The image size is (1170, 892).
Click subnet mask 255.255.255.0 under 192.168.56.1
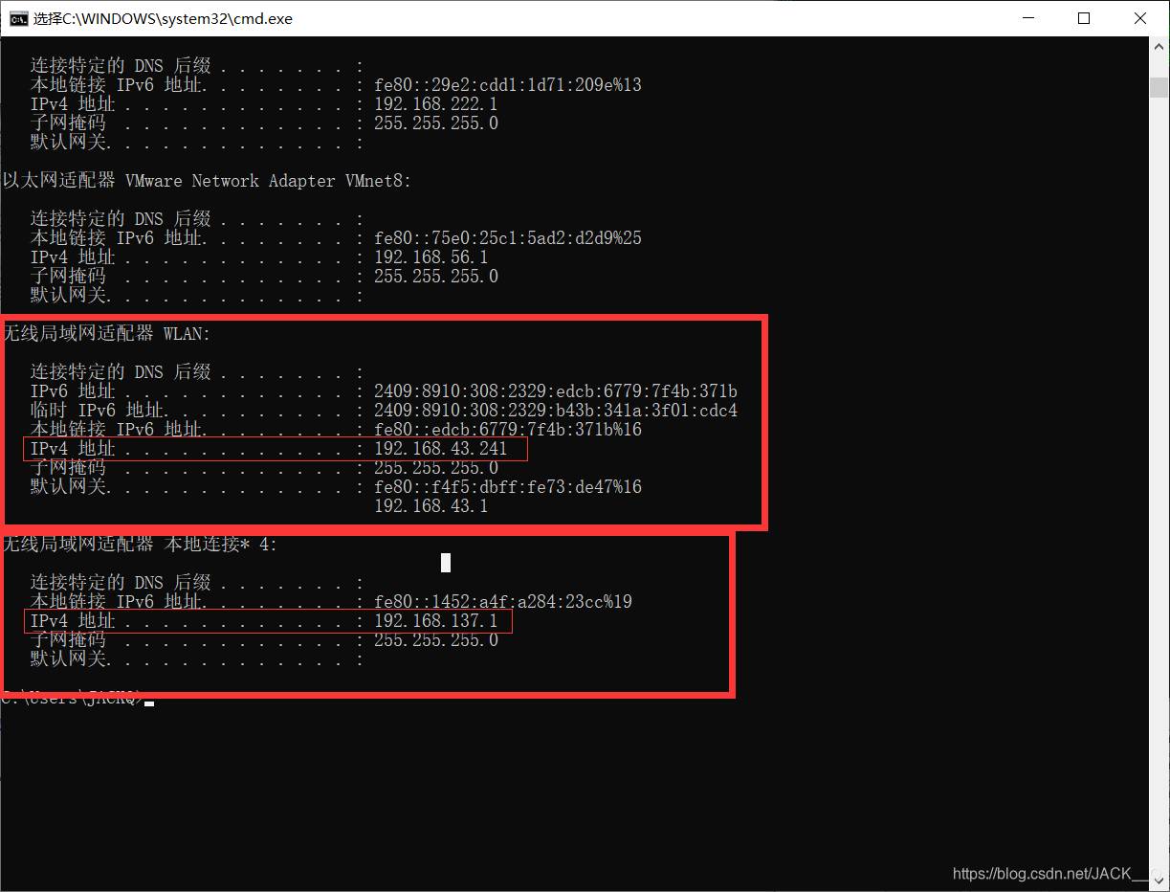[x=436, y=277]
